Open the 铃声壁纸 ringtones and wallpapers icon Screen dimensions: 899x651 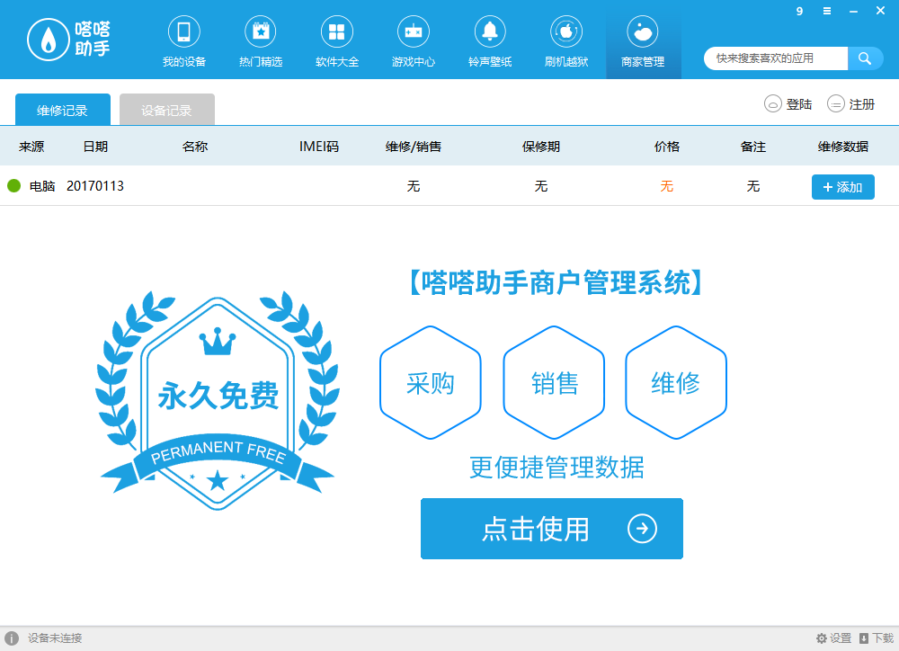click(x=490, y=40)
